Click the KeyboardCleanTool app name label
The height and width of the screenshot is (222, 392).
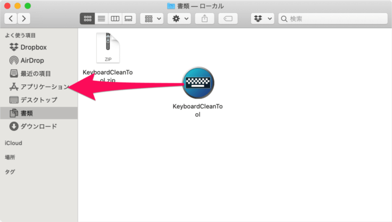click(198, 110)
